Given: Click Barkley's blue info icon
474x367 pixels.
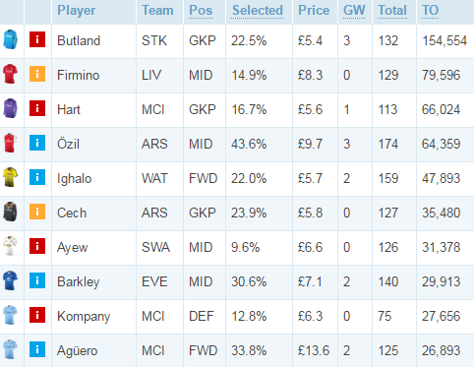Looking at the screenshot, I should coord(37,280).
